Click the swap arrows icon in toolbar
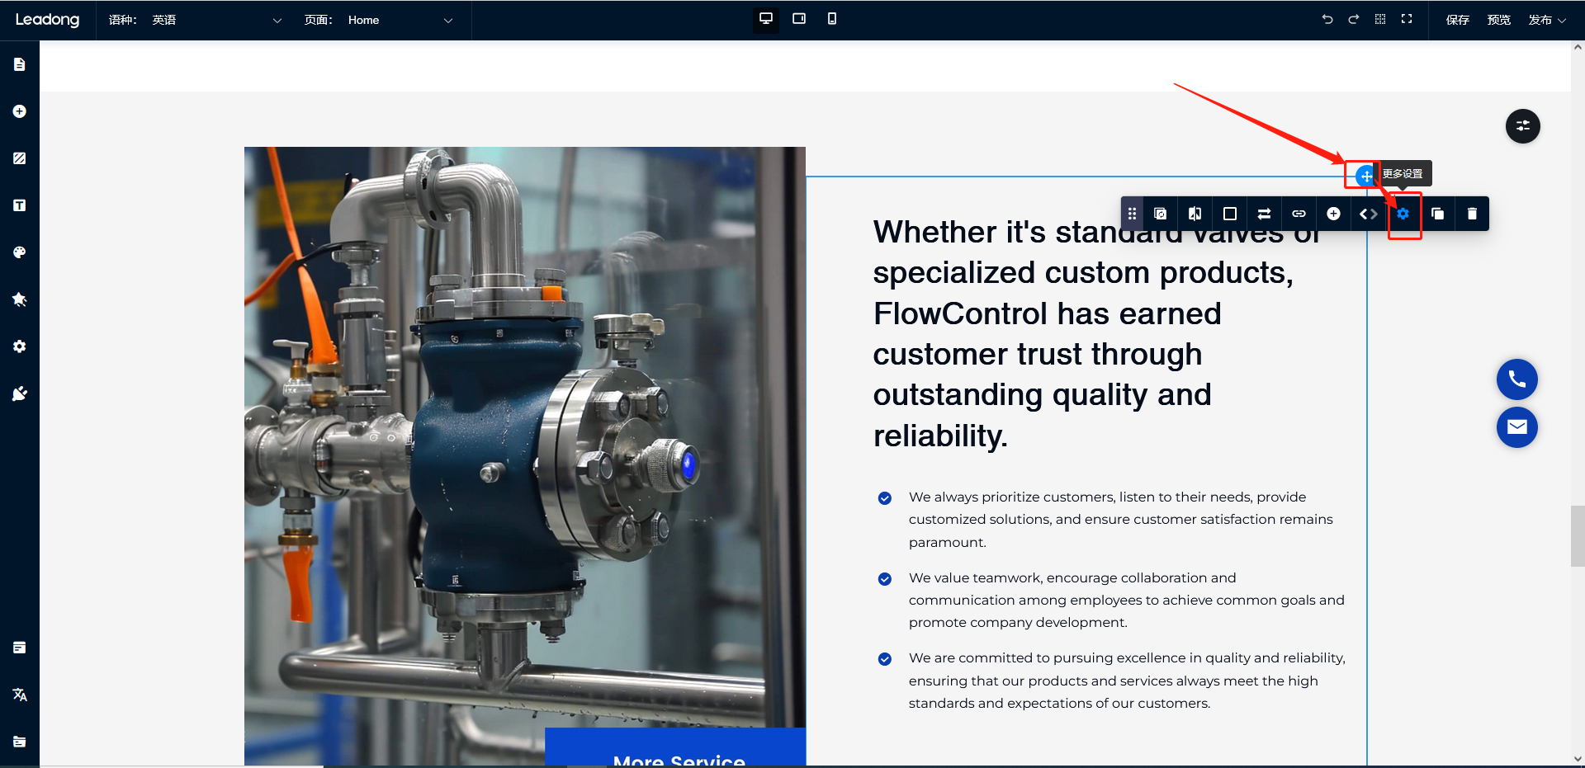This screenshot has height=768, width=1585. click(1264, 214)
